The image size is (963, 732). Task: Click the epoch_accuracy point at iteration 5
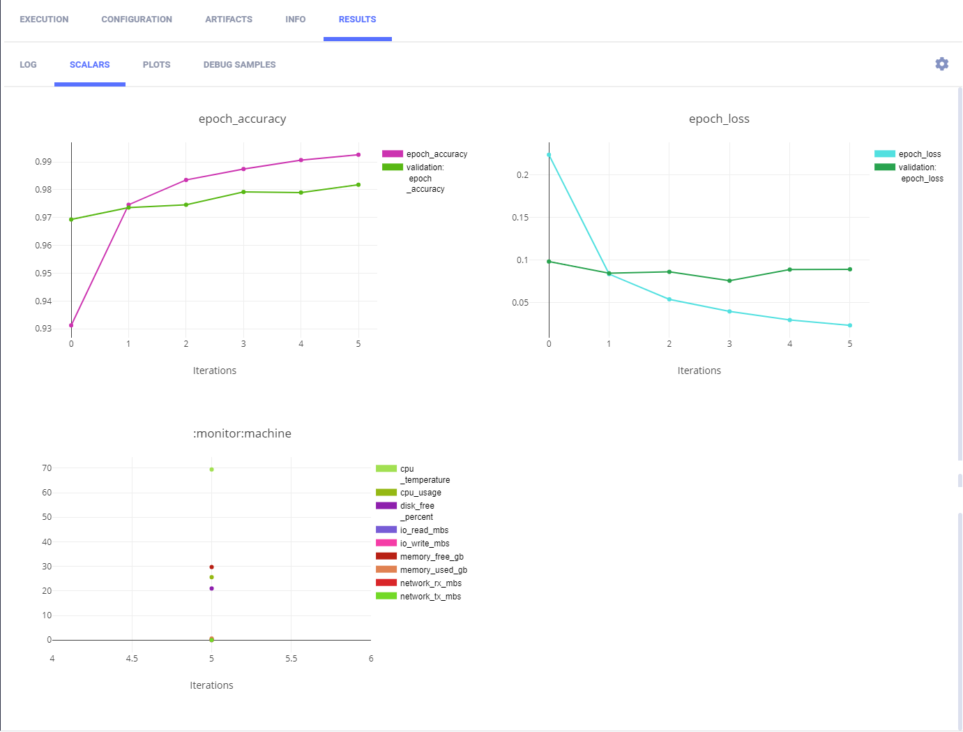pyautogui.click(x=358, y=155)
